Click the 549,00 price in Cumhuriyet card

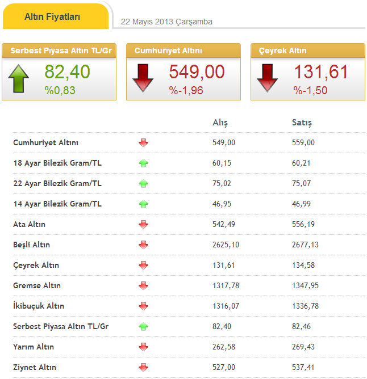197,72
